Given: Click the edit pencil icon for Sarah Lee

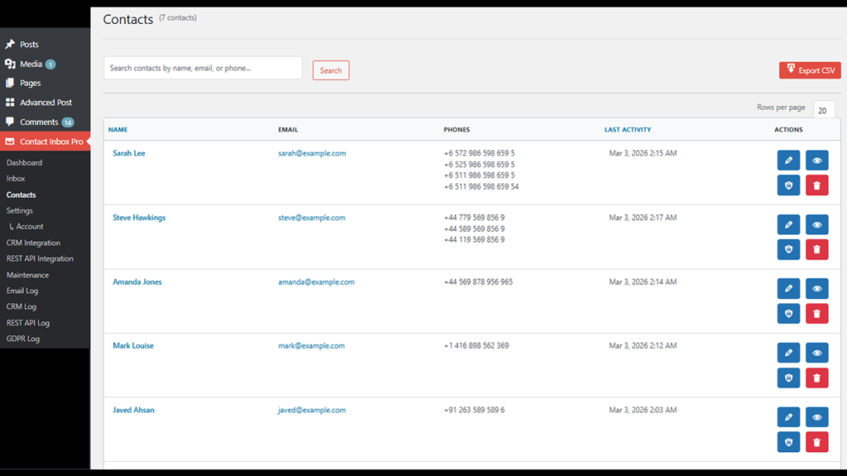Looking at the screenshot, I should pos(788,160).
